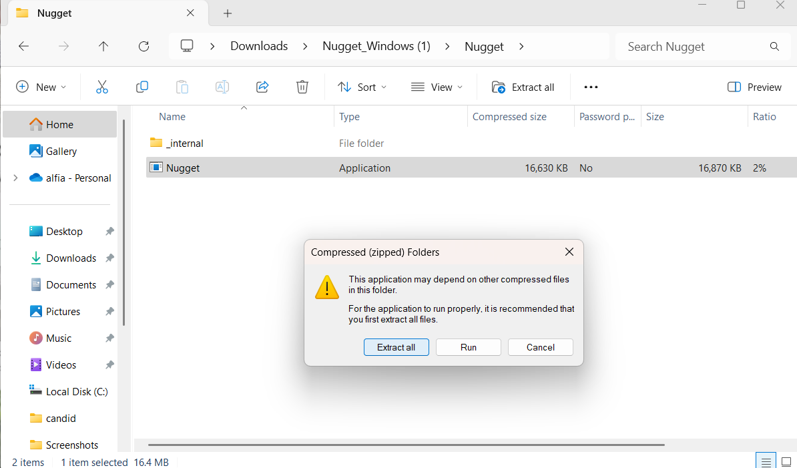Sort by Type column header

click(x=349, y=116)
